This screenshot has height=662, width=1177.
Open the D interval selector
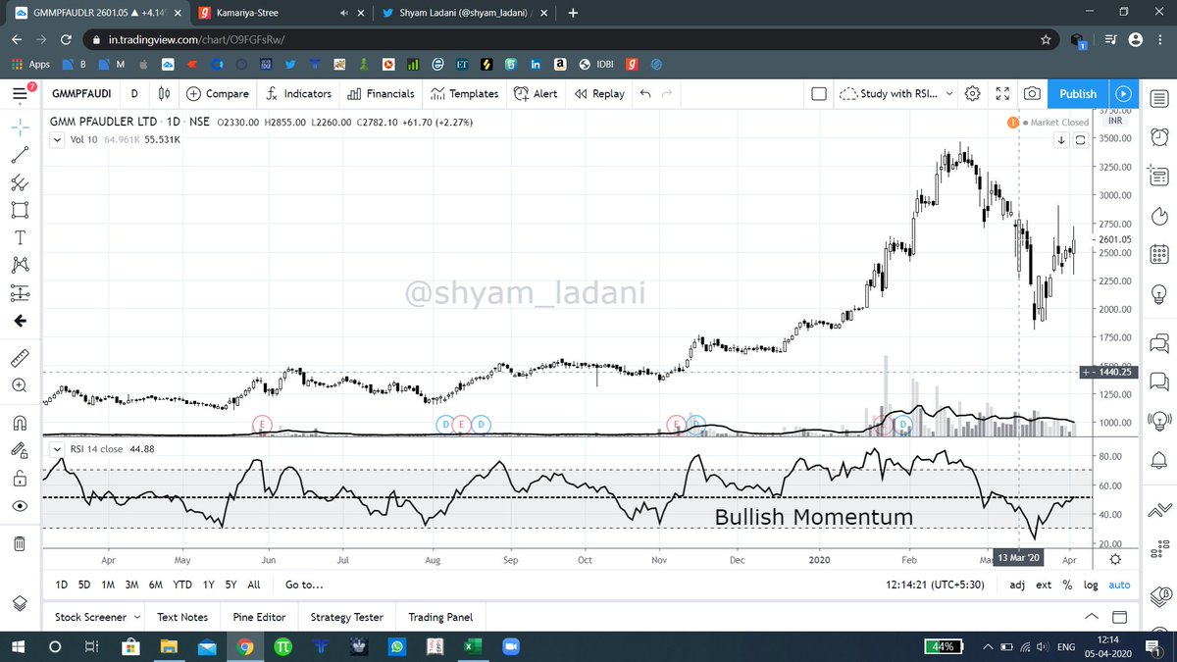pyautogui.click(x=134, y=94)
